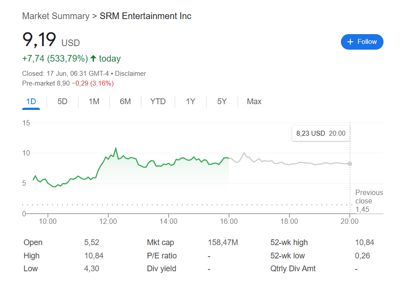Click the 14:00 x-axis time label
The width and height of the screenshot is (403, 285).
(x=168, y=221)
